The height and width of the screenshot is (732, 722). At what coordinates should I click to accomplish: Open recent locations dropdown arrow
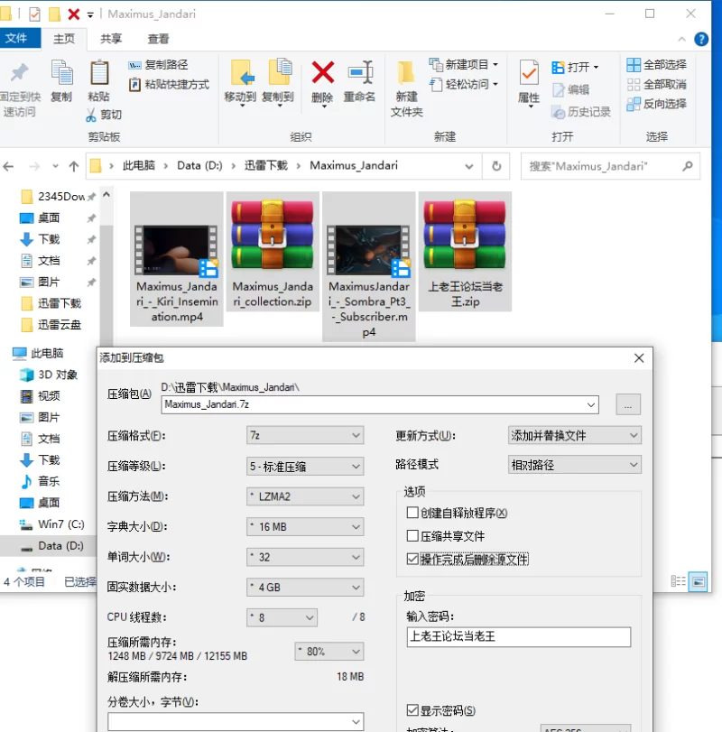55,166
